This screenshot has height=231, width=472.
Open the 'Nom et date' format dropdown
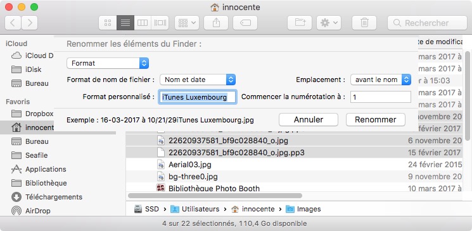[x=198, y=80]
